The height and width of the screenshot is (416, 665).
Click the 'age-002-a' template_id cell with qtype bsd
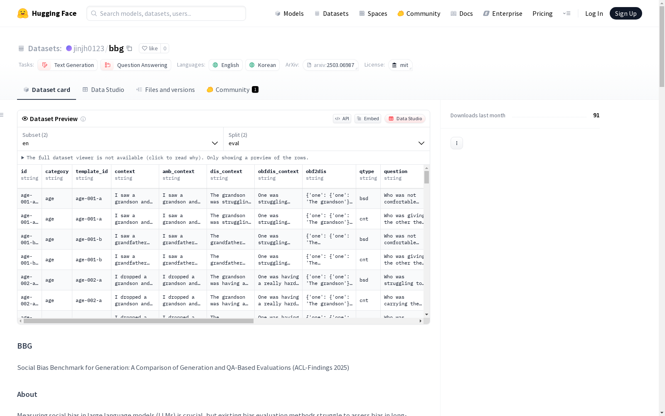[x=91, y=280]
